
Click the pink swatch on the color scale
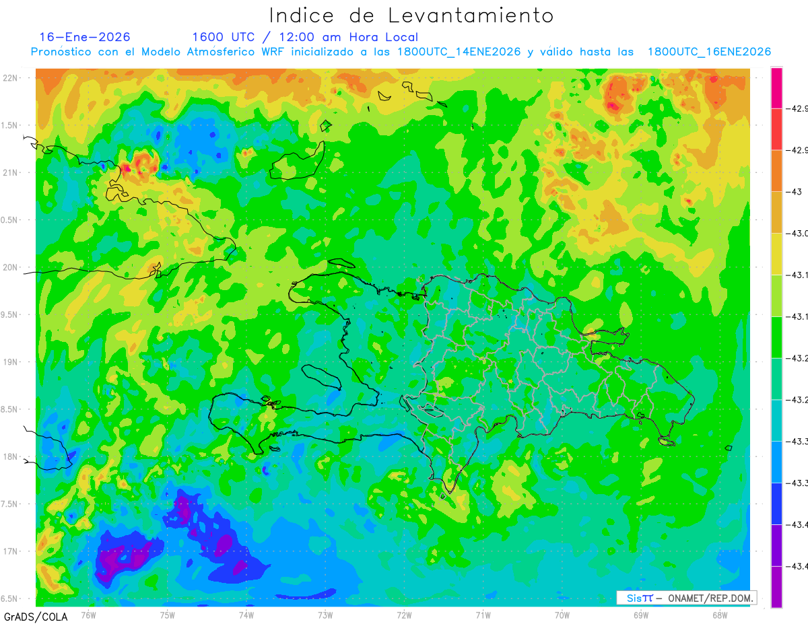tap(776, 88)
